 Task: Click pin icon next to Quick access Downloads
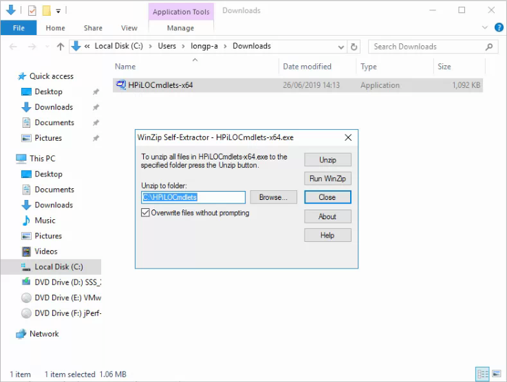coord(96,108)
